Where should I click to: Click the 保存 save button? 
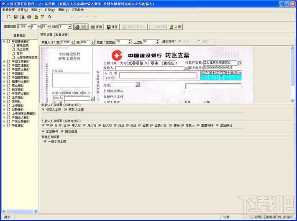(112, 27)
